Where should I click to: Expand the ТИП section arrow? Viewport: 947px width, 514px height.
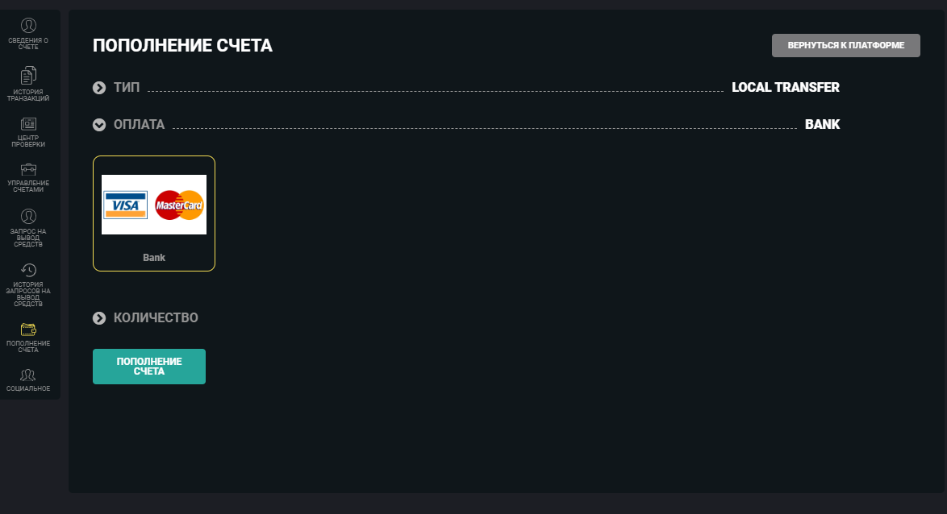[x=99, y=88]
